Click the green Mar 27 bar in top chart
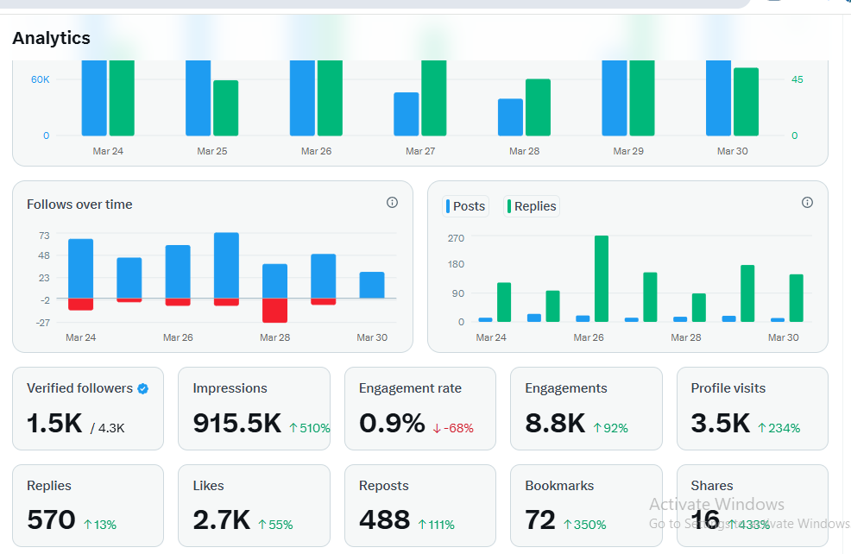 pos(433,98)
